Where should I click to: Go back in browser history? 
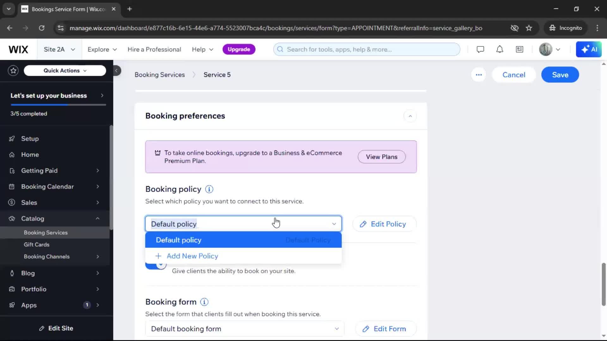click(x=10, y=28)
